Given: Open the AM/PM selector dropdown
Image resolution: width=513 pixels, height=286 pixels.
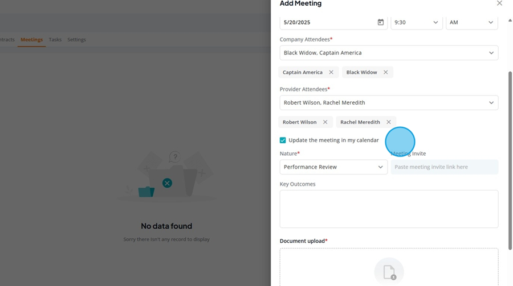Looking at the screenshot, I should [472, 22].
